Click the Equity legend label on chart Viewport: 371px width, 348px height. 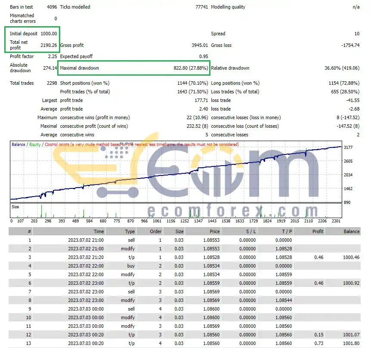coord(35,145)
